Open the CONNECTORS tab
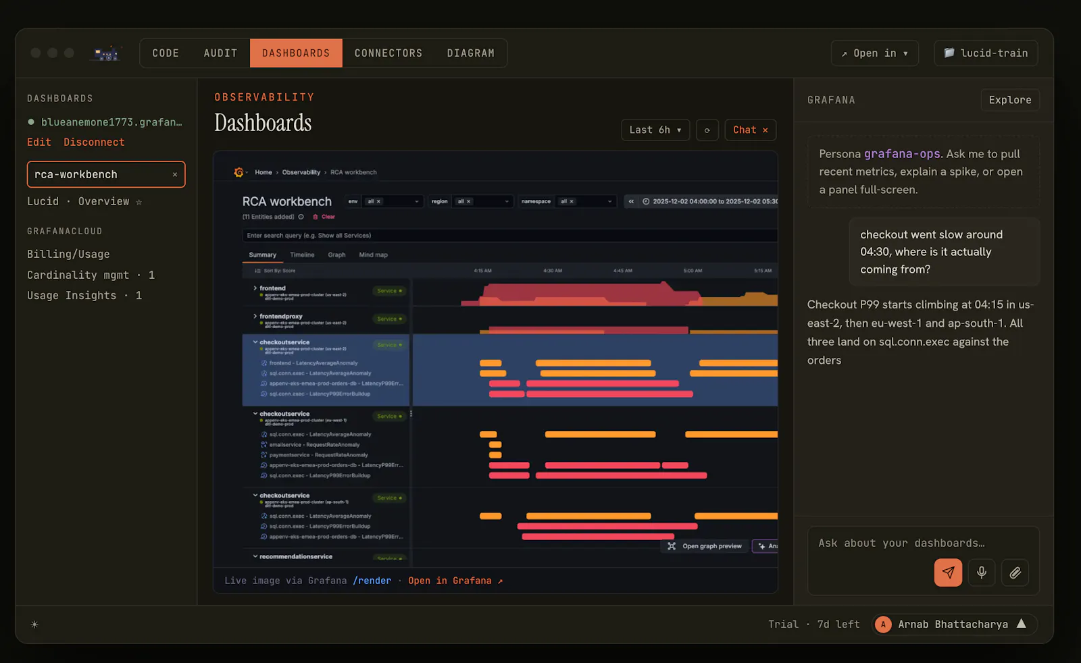Viewport: 1081px width, 663px height. (x=388, y=53)
